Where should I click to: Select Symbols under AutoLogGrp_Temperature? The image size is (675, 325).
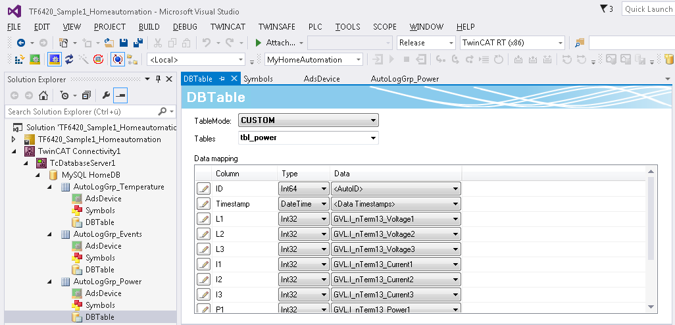tap(100, 211)
